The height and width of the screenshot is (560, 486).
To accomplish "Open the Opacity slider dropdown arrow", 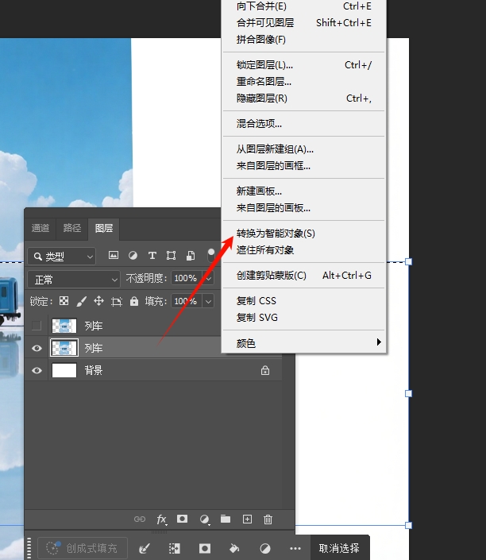I will 208,278.
